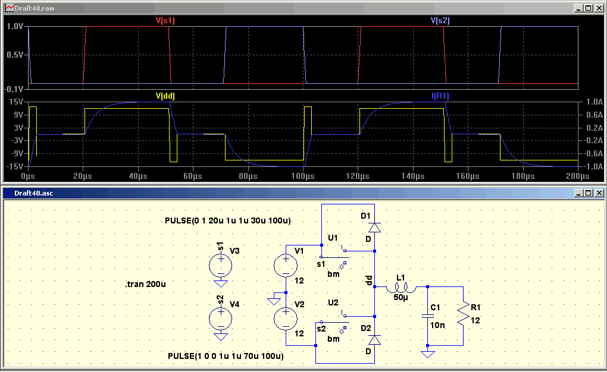Click the D2 diode symbol
This screenshot has width=607, height=372.
tap(374, 340)
